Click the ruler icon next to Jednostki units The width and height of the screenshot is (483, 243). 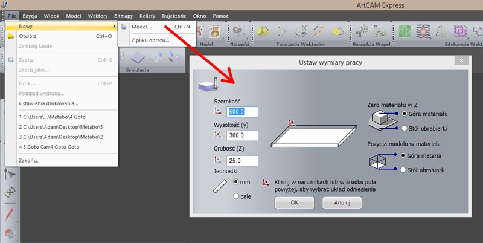pyautogui.click(x=220, y=186)
